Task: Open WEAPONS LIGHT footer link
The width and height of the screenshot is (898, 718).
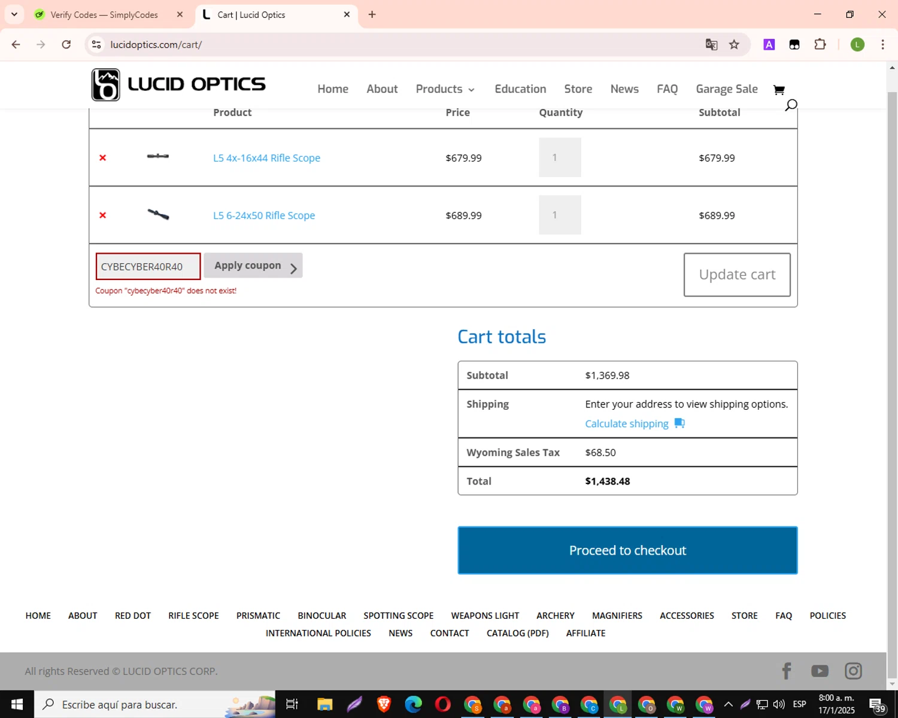Action: point(485,616)
